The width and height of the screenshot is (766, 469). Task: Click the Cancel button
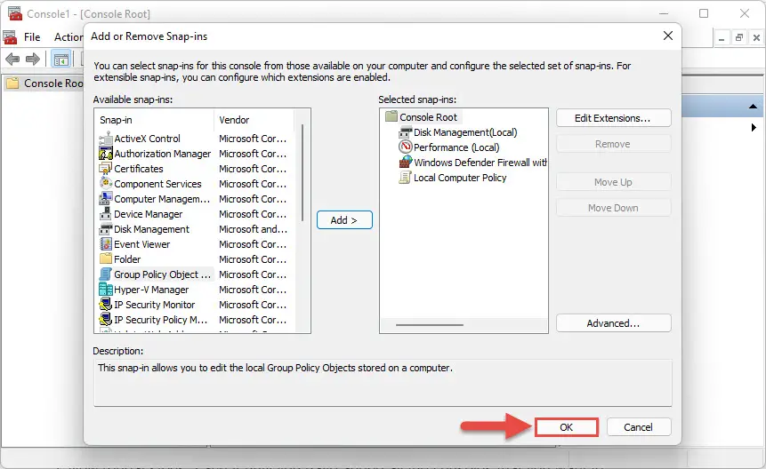[639, 427]
